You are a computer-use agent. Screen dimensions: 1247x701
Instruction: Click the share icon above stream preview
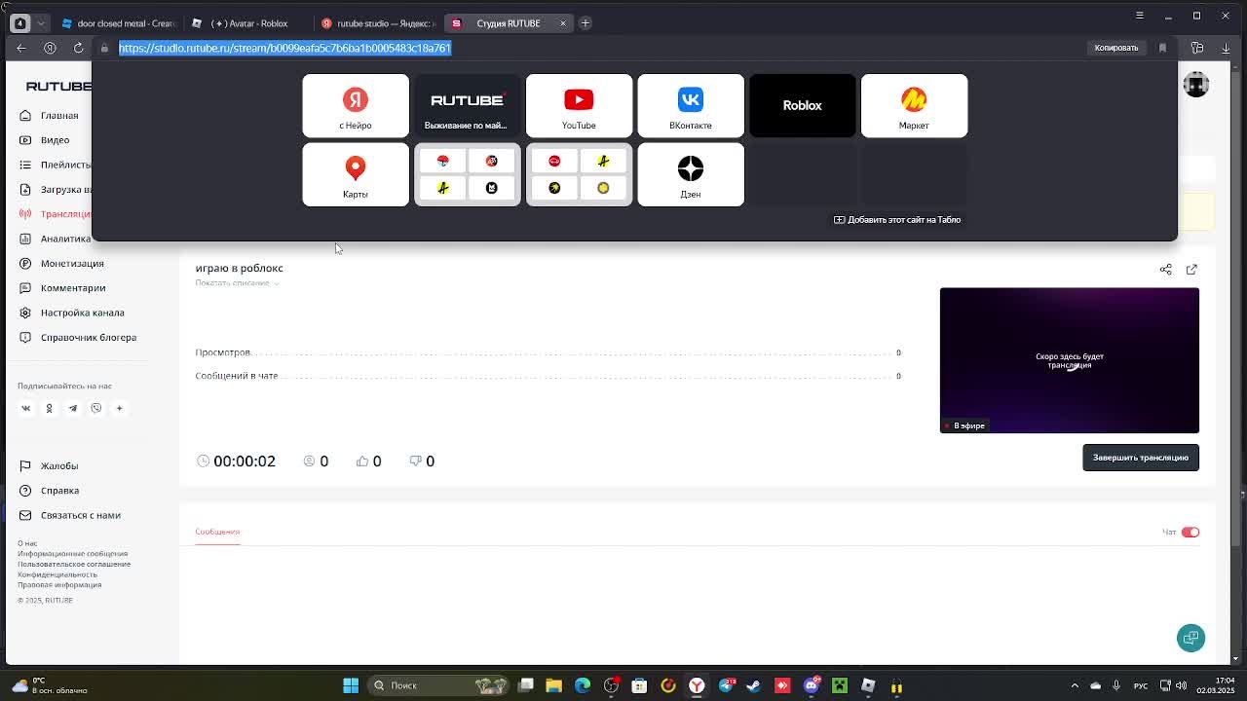click(x=1166, y=270)
